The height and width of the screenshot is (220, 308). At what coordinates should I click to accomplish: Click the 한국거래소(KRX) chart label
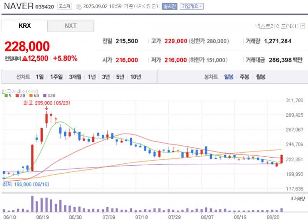pos(20,91)
